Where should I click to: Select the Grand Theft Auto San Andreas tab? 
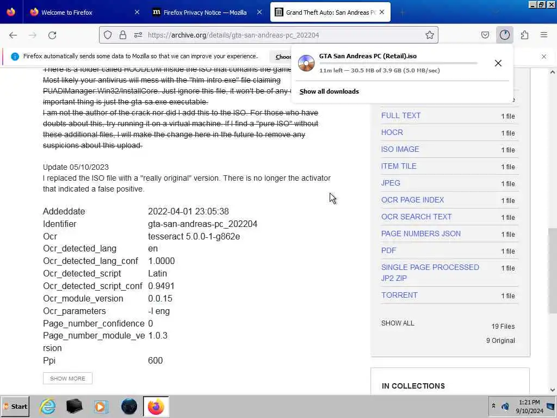coord(330,12)
